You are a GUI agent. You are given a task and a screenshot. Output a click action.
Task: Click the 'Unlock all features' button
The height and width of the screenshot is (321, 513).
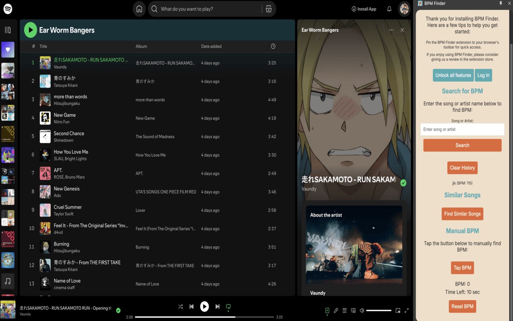(x=453, y=75)
